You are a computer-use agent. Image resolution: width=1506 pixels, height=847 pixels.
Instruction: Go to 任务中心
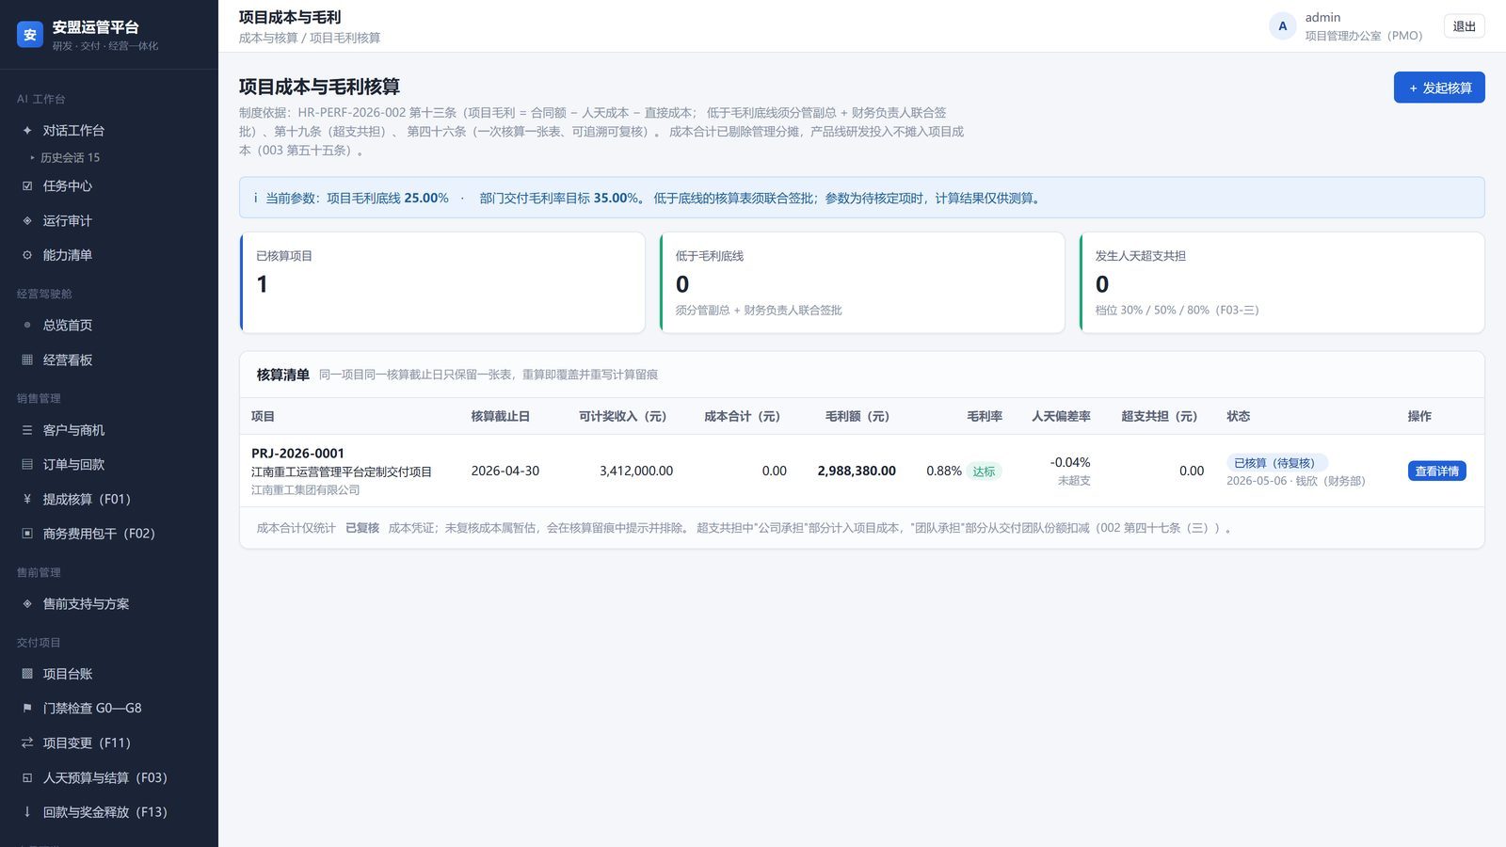(x=109, y=185)
